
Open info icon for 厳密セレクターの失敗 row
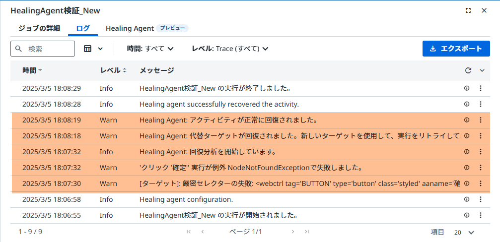pyautogui.click(x=467, y=183)
